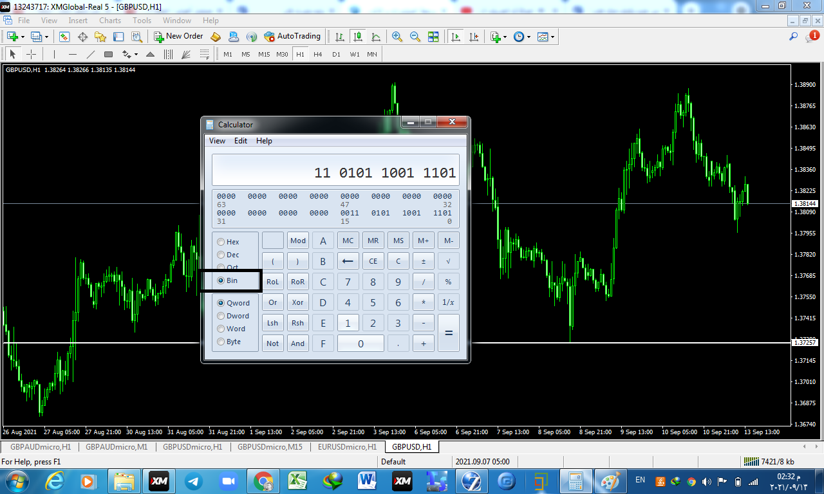
Task: Open the Insert menu in MetaTrader
Action: pyautogui.click(x=78, y=21)
